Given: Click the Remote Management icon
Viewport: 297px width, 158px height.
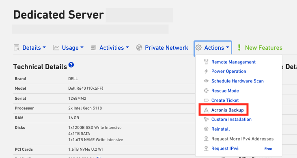Looking at the screenshot, I should click(x=206, y=62).
